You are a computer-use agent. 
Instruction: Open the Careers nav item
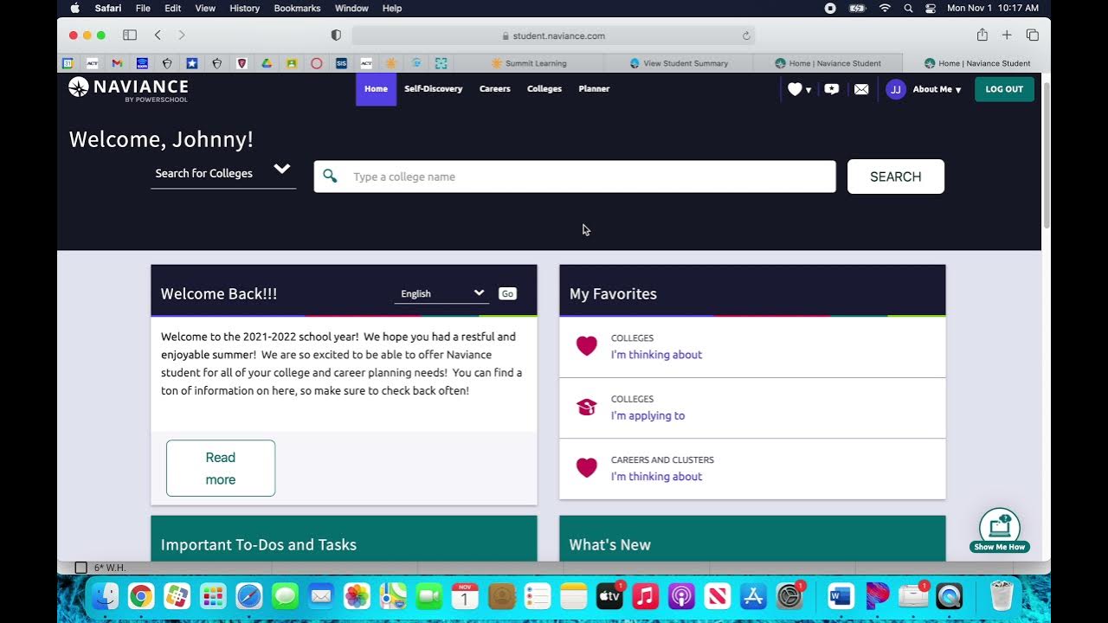point(495,89)
